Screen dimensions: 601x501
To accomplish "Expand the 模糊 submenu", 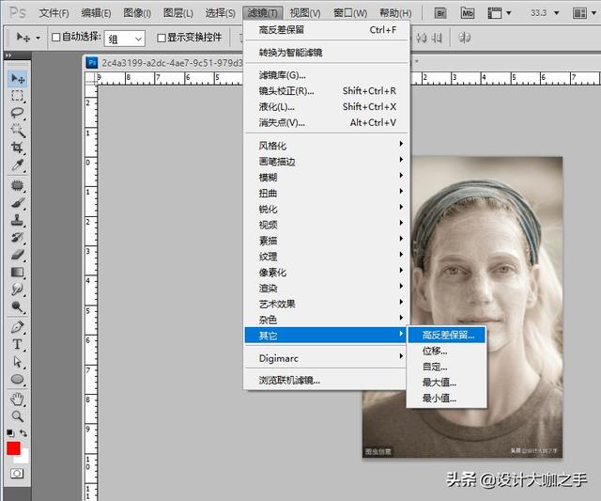I will click(326, 178).
